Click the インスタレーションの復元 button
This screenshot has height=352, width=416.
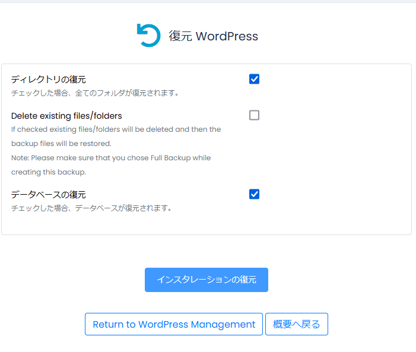(207, 280)
